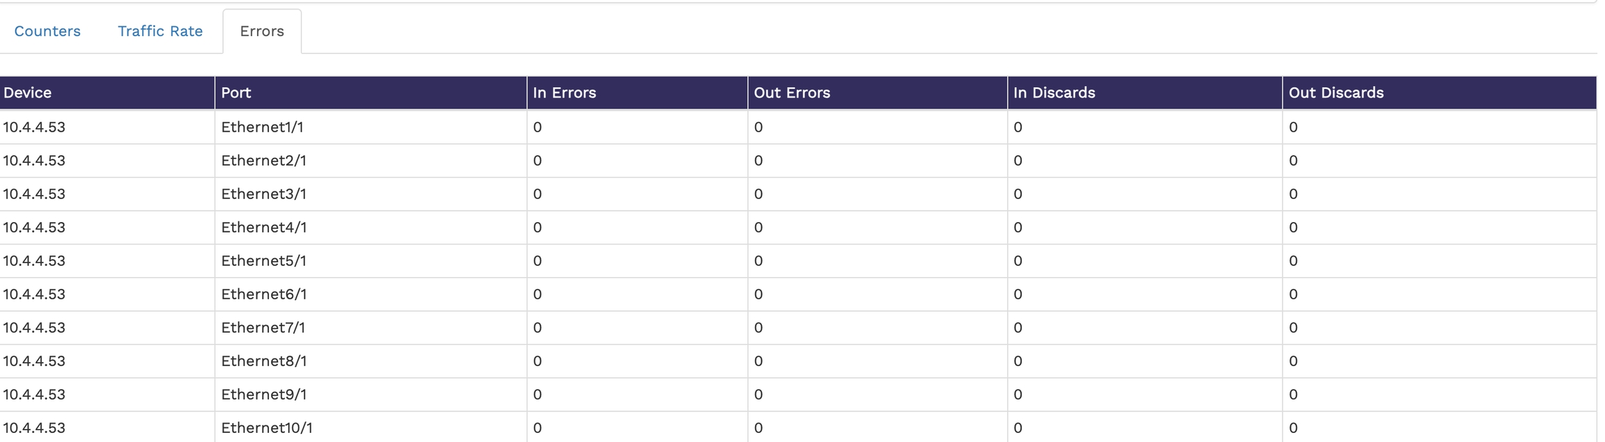1605x442 pixels.
Task: Select the Ethernet3/1 port entry
Action: [x=264, y=194]
